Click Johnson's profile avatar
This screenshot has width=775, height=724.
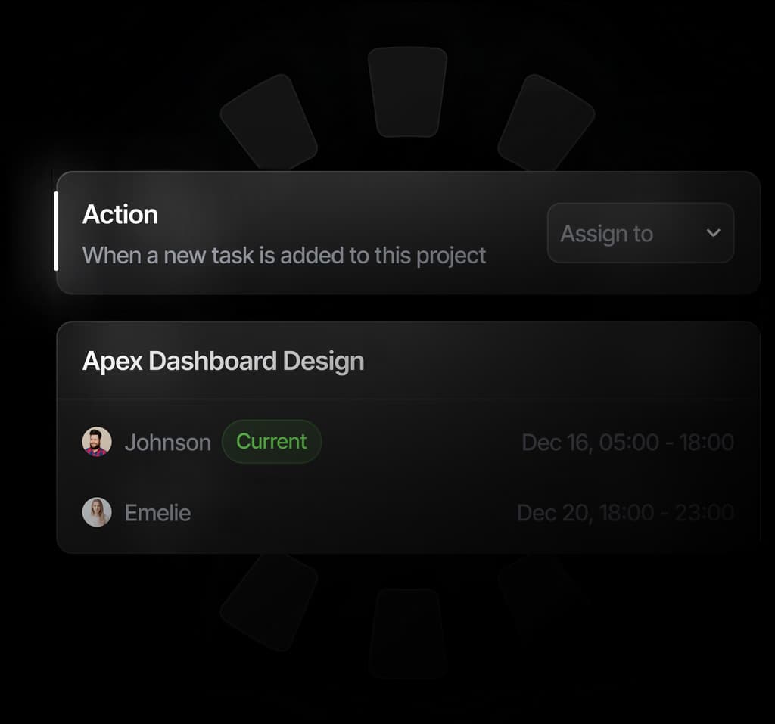click(x=97, y=442)
